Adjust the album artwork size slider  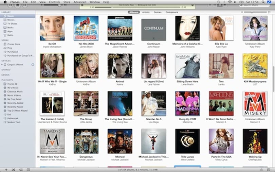(x=255, y=12)
